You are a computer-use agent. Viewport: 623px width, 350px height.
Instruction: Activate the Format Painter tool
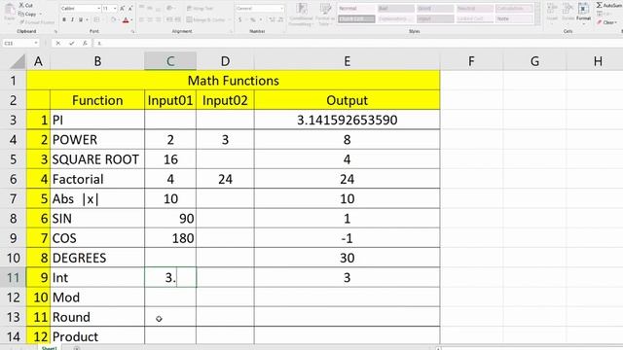click(37, 22)
